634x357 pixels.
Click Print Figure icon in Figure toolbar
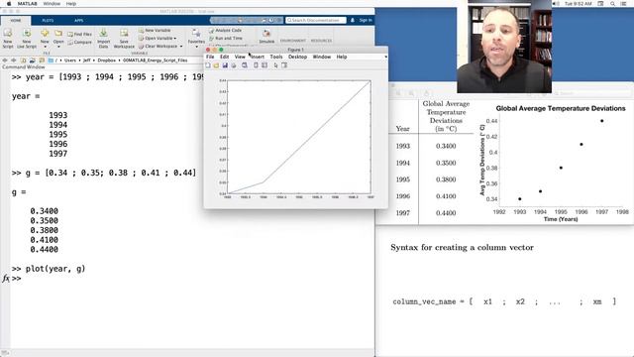click(x=234, y=65)
